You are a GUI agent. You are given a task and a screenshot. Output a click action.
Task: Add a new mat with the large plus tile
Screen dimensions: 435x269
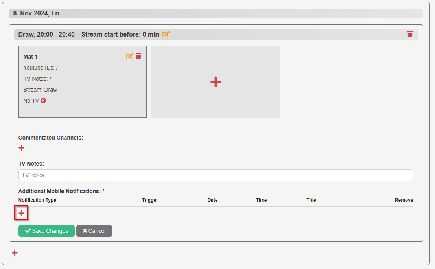(x=216, y=82)
